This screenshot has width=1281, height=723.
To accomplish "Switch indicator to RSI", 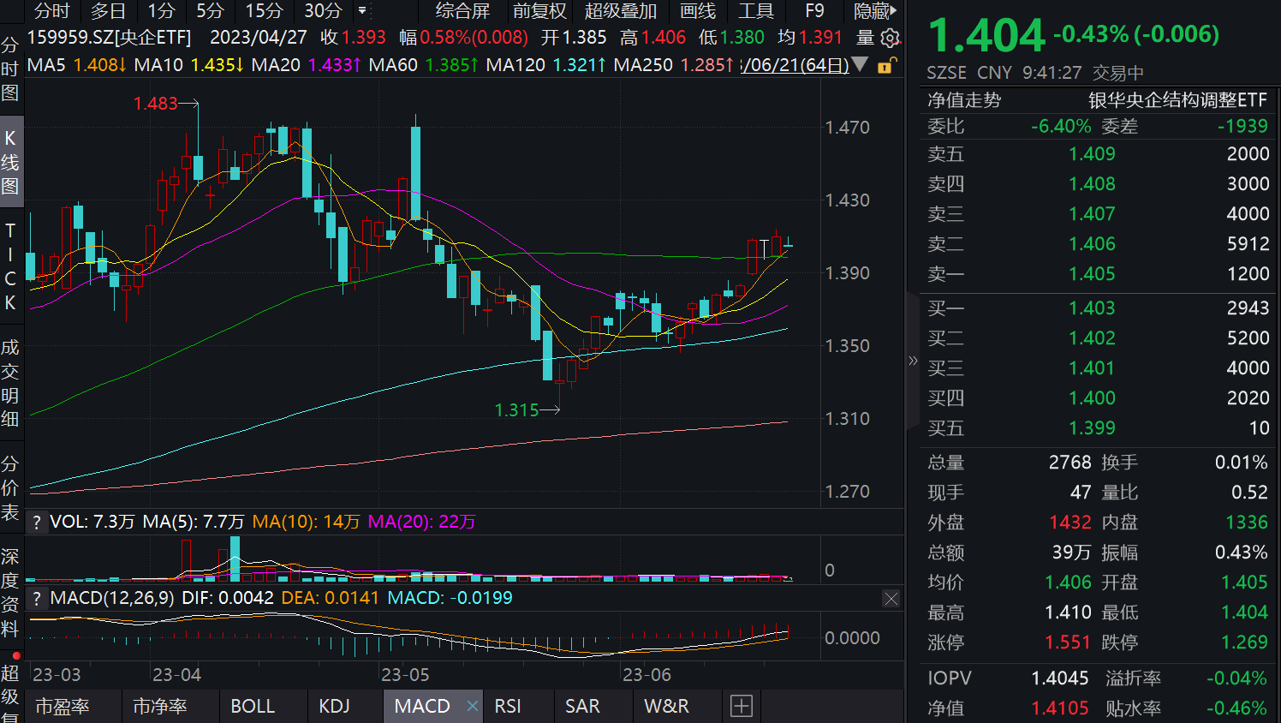I will 508,706.
